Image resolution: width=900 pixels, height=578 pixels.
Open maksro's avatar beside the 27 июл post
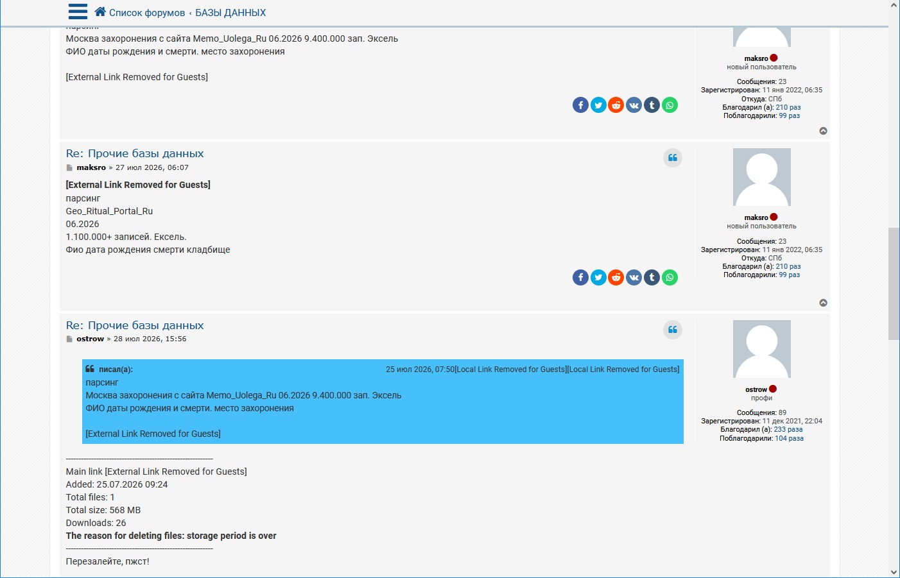click(762, 177)
